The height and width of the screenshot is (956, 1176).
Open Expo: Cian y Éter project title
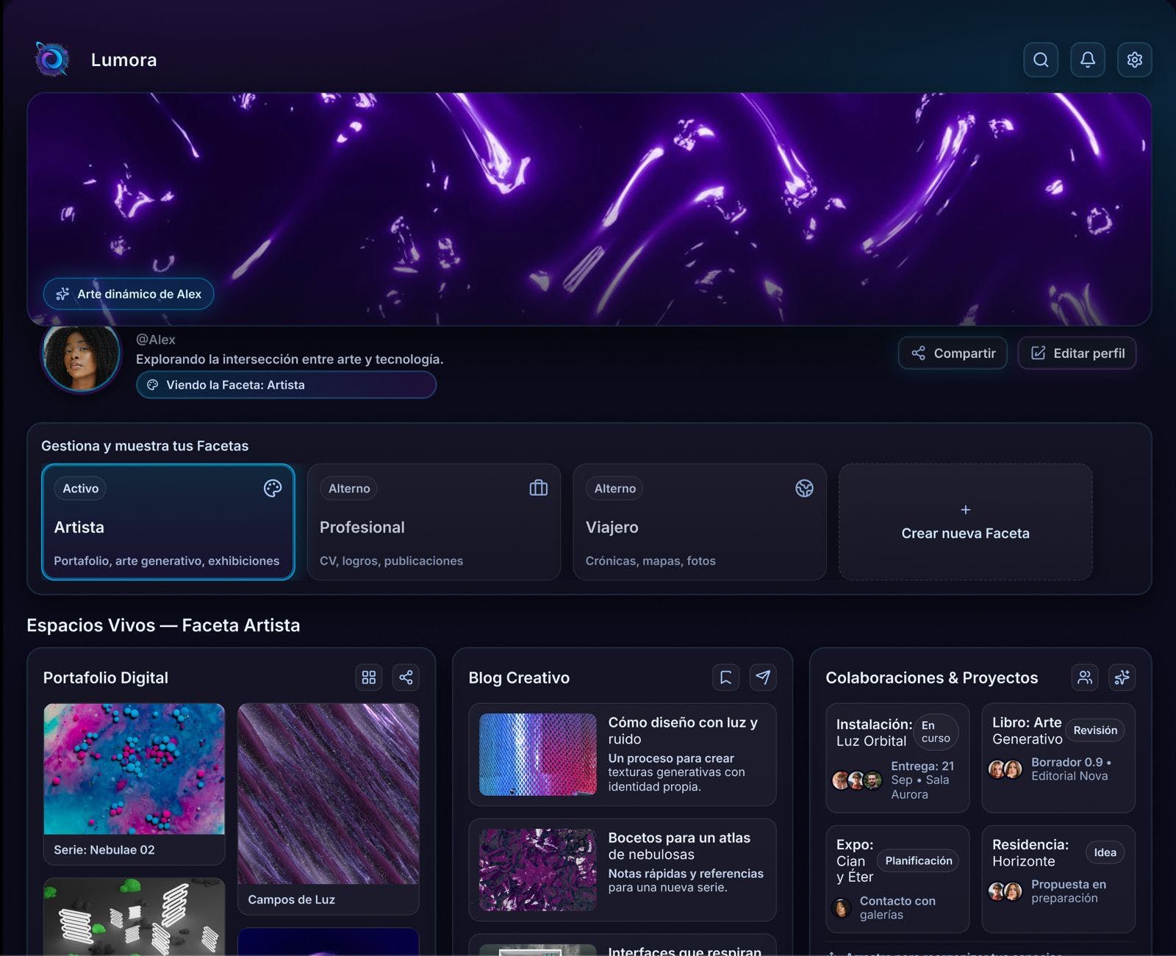[855, 860]
